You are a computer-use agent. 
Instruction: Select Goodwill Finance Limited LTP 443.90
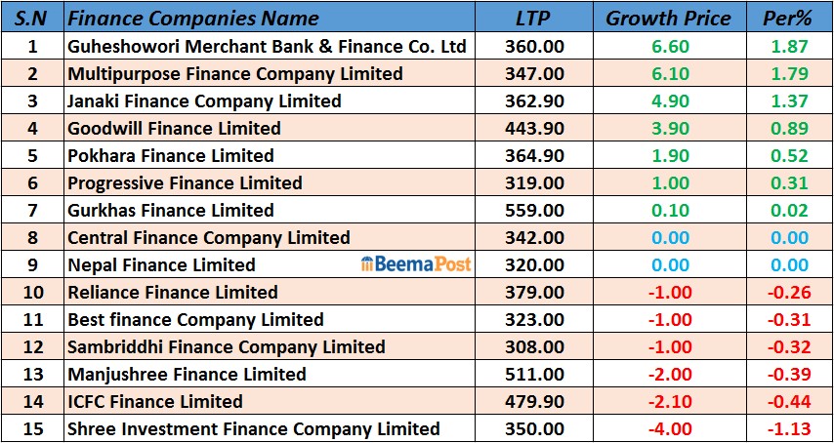pos(534,128)
